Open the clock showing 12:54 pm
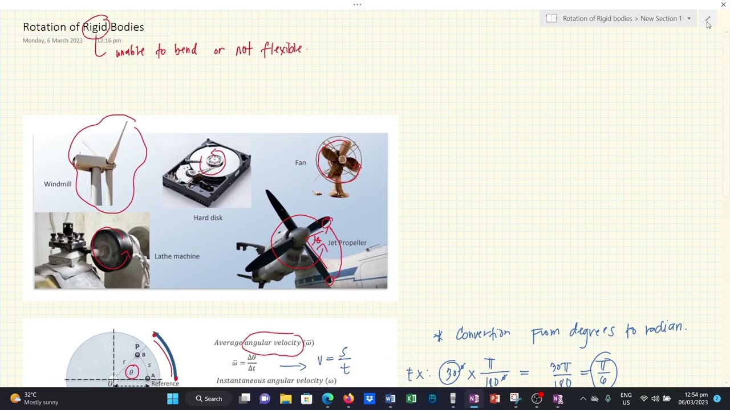 (693, 399)
